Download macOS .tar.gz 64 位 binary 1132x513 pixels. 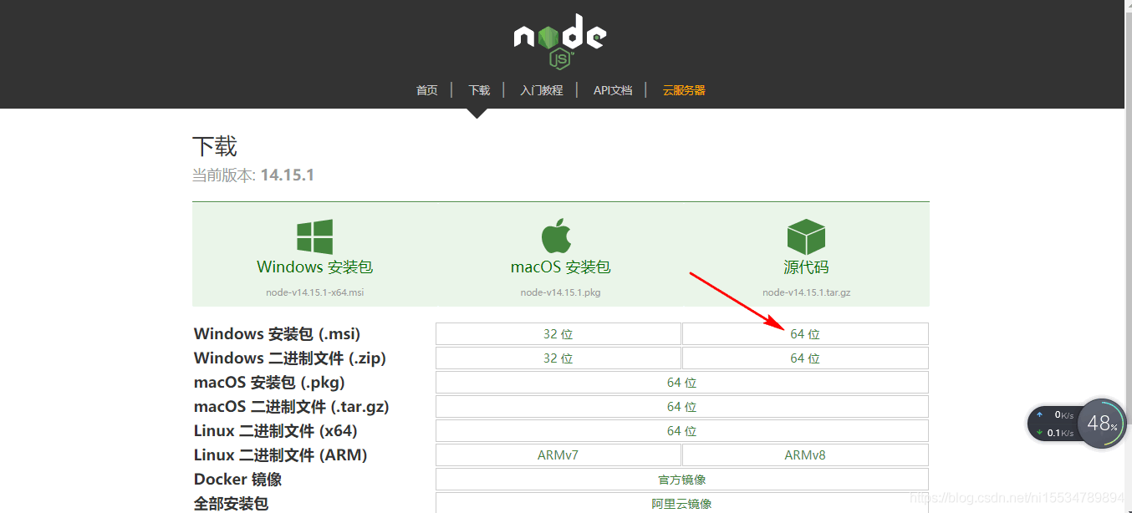(682, 407)
